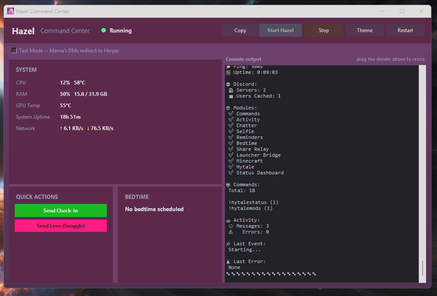The image size is (437, 296).
Task: Click 'No bedtime scheduled' text
Action: tap(154, 209)
